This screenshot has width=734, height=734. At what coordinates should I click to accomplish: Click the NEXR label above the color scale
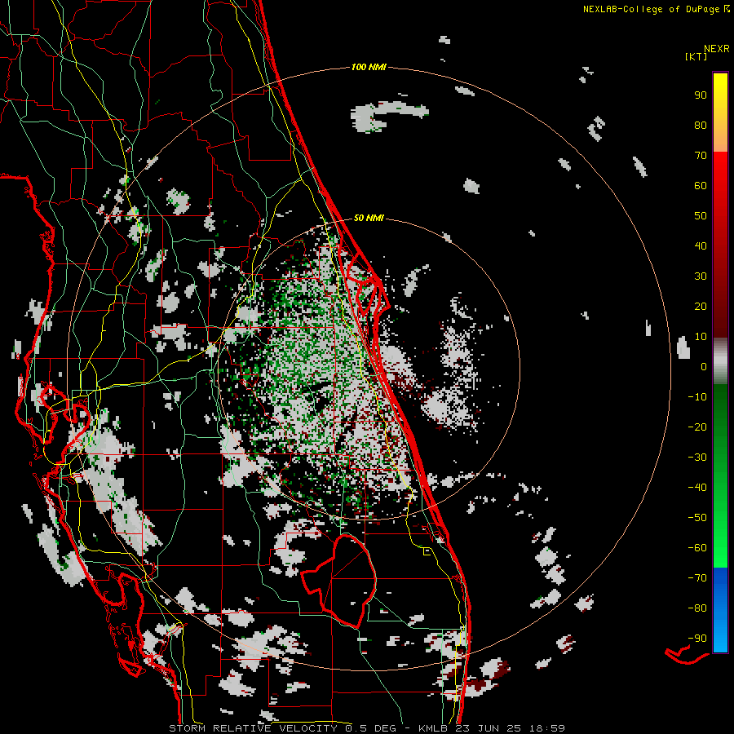tap(716, 49)
